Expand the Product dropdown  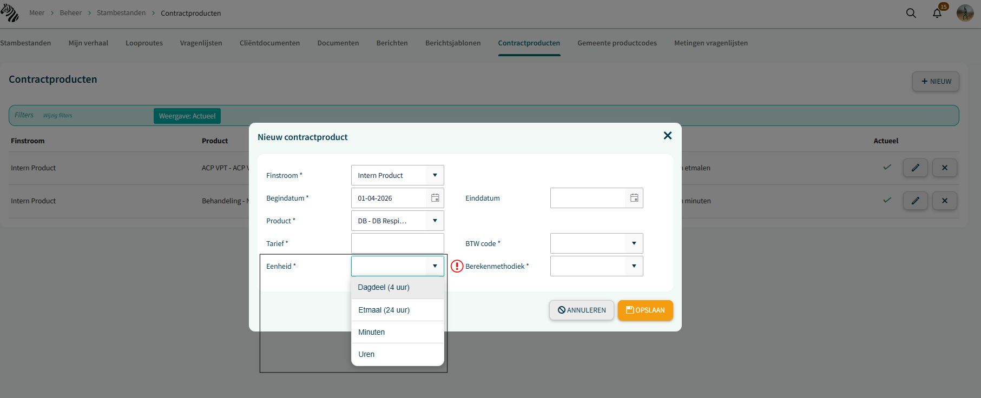[x=435, y=221]
